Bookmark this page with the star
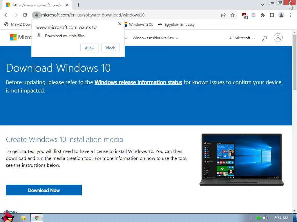The image size is (297, 222). (233, 15)
